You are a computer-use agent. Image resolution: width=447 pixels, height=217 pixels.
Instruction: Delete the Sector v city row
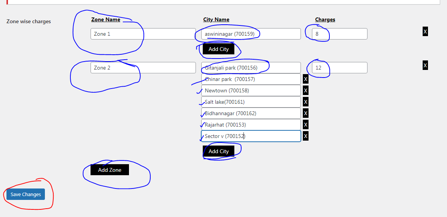[x=305, y=136]
